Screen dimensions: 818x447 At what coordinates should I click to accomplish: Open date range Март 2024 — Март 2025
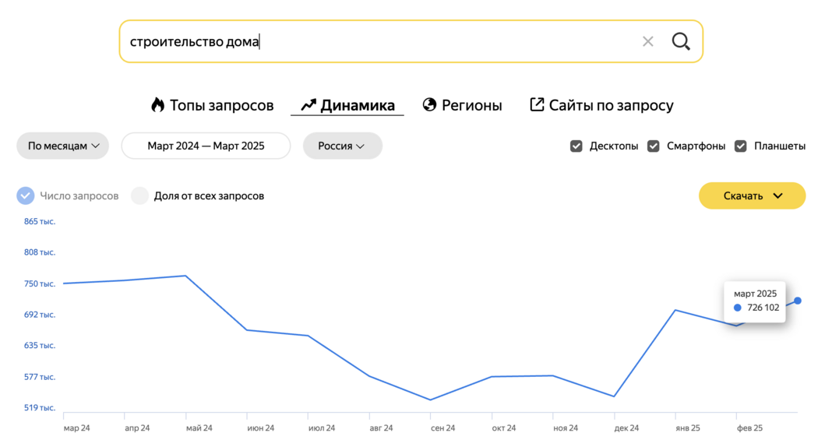click(x=206, y=146)
